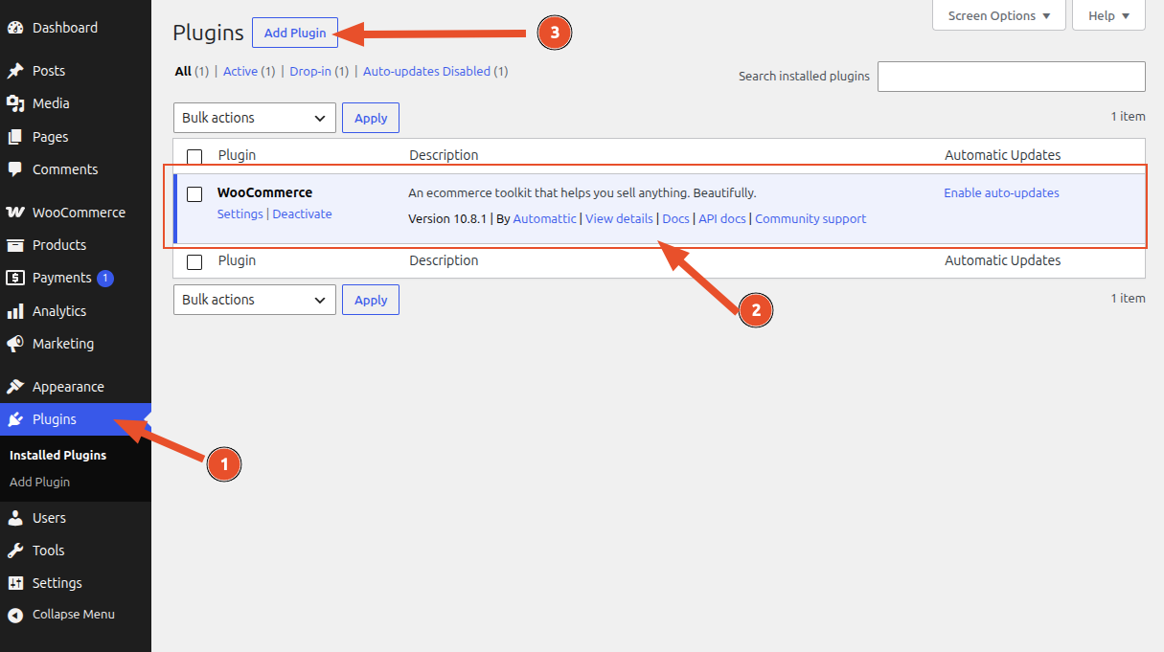Viewport: 1164px width, 652px height.
Task: Deactivate the WooCommerce plugin
Action: [302, 214]
